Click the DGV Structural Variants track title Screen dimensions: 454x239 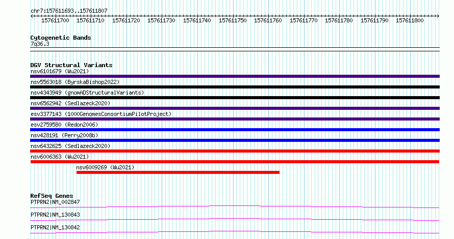coord(71,65)
